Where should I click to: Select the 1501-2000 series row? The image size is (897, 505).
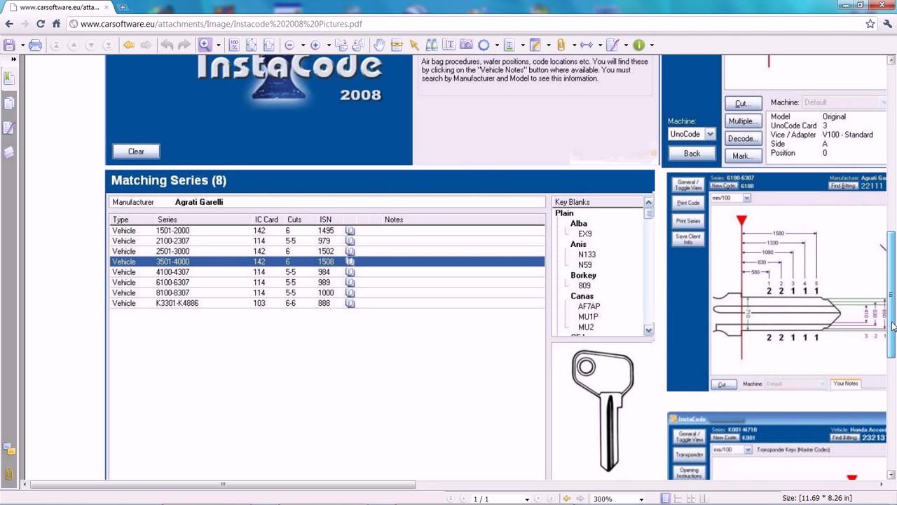[x=328, y=231]
